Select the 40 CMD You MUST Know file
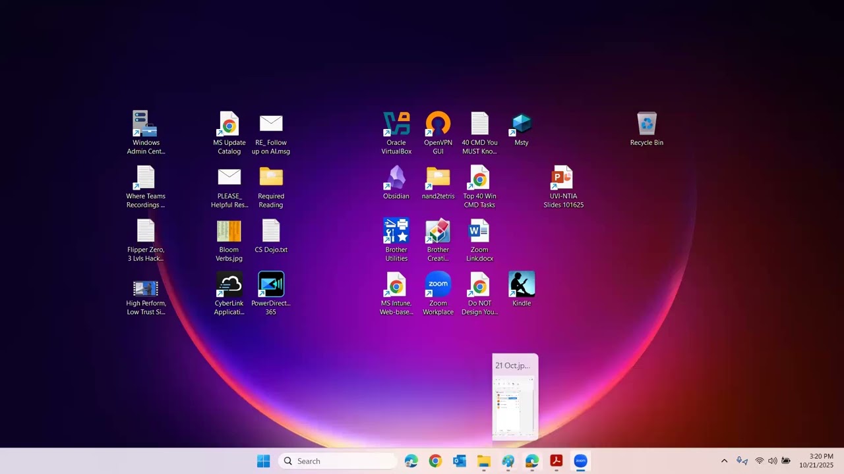 click(479, 133)
